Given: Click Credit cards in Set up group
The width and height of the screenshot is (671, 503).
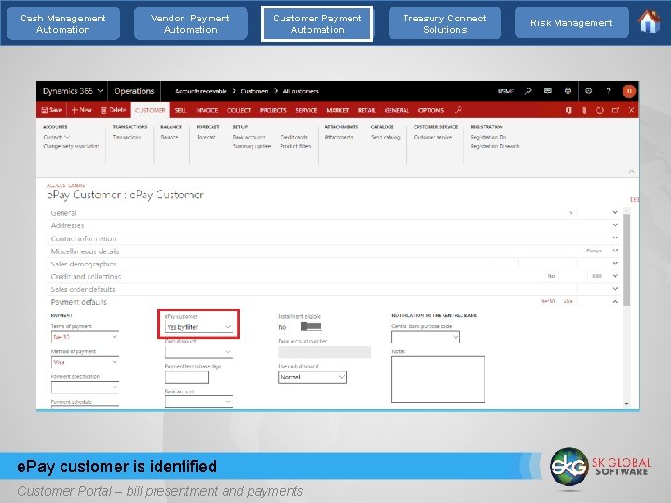Looking at the screenshot, I should (x=294, y=137).
